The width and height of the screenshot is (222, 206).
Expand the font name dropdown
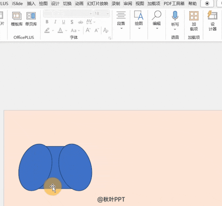(x=91, y=14)
